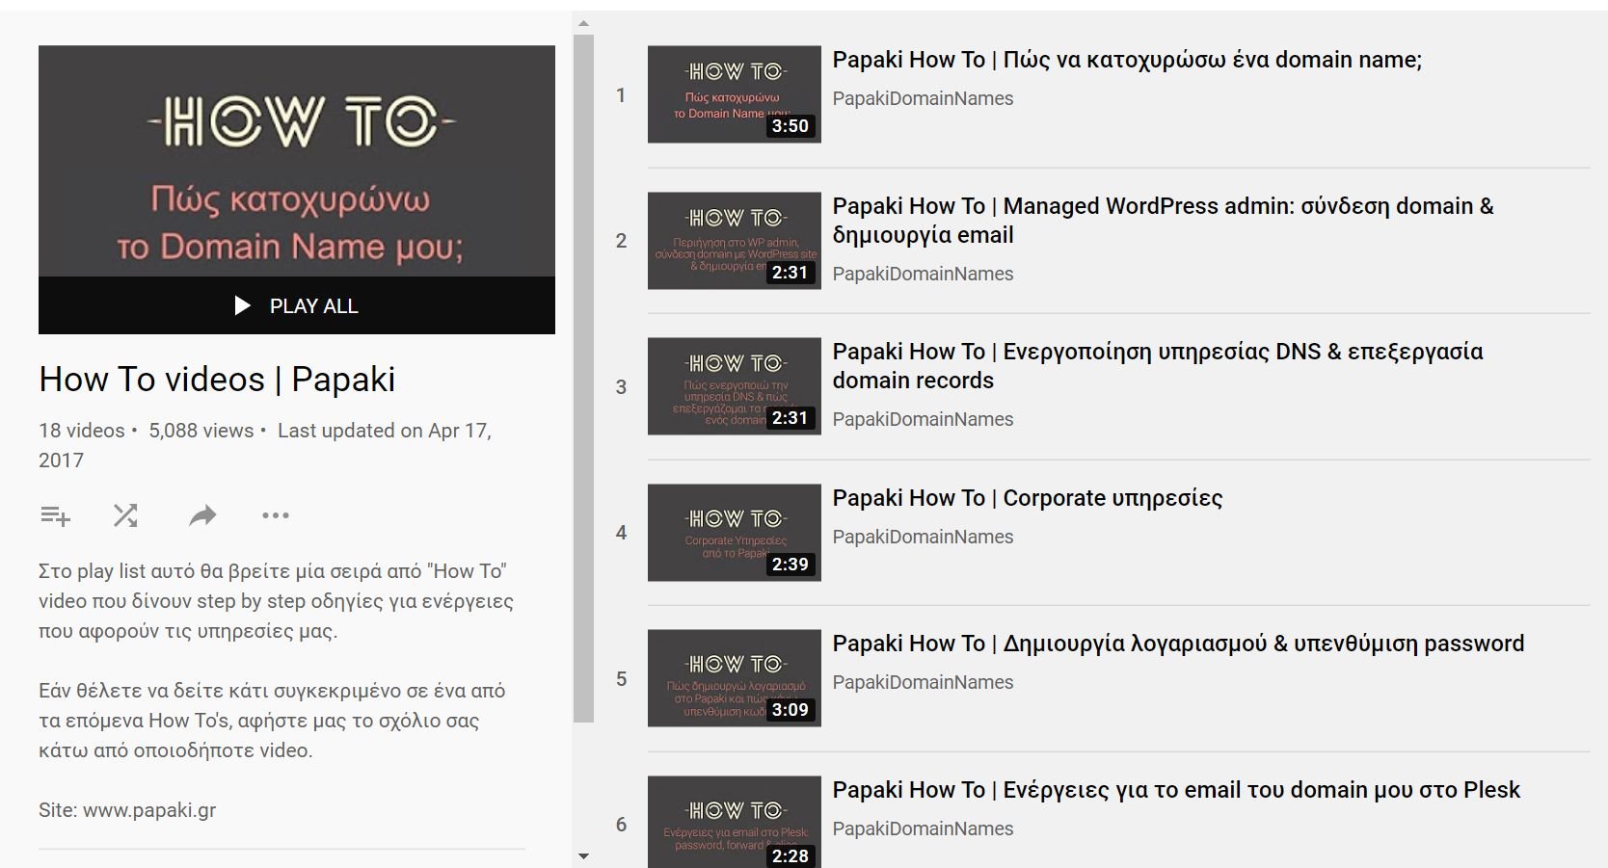Image resolution: width=1608 pixels, height=868 pixels.
Task: Open thumbnail of Plesk email video 6
Action: (735, 822)
